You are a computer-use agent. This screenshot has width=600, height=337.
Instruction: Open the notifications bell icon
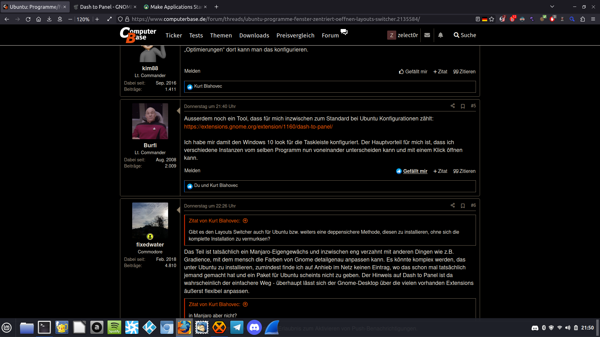[x=440, y=35]
